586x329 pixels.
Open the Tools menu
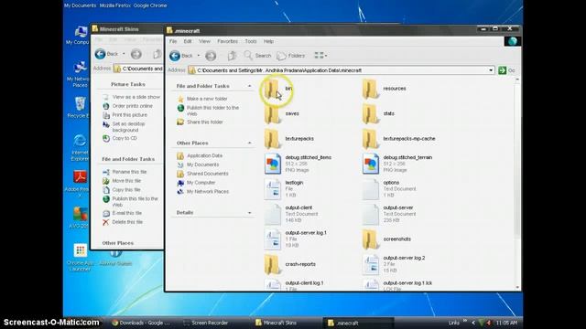coord(251,41)
